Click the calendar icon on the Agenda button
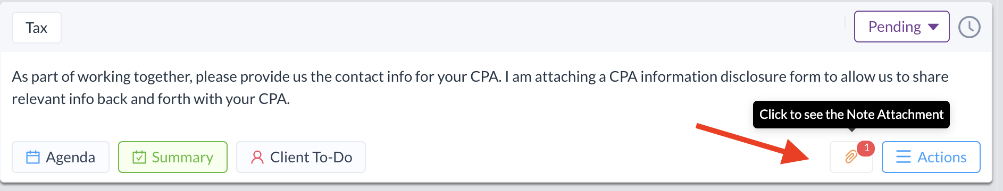This screenshot has width=1003, height=191. tap(33, 157)
